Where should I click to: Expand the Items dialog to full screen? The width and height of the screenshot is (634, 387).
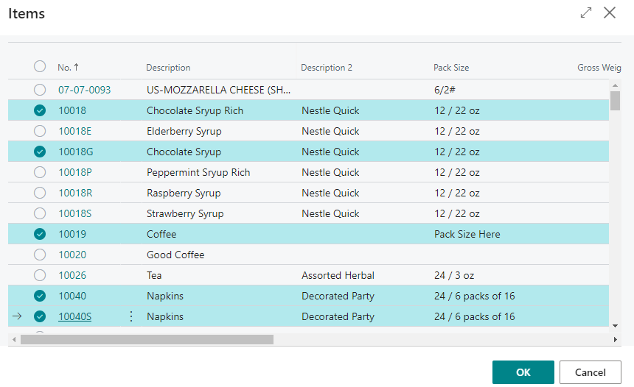point(586,13)
